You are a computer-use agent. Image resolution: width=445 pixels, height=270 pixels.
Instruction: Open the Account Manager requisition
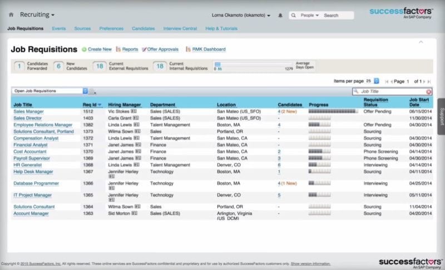pos(31,213)
